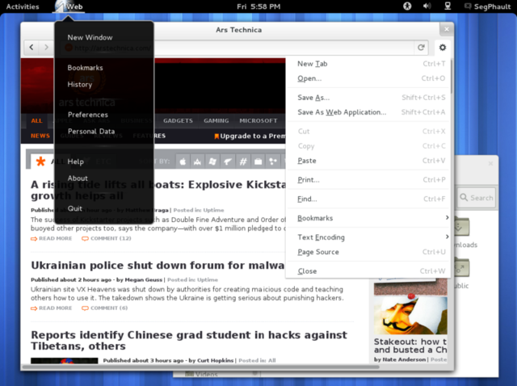Open the SegPhault user menu
The height and width of the screenshot is (386, 517).
pyautogui.click(x=488, y=6)
